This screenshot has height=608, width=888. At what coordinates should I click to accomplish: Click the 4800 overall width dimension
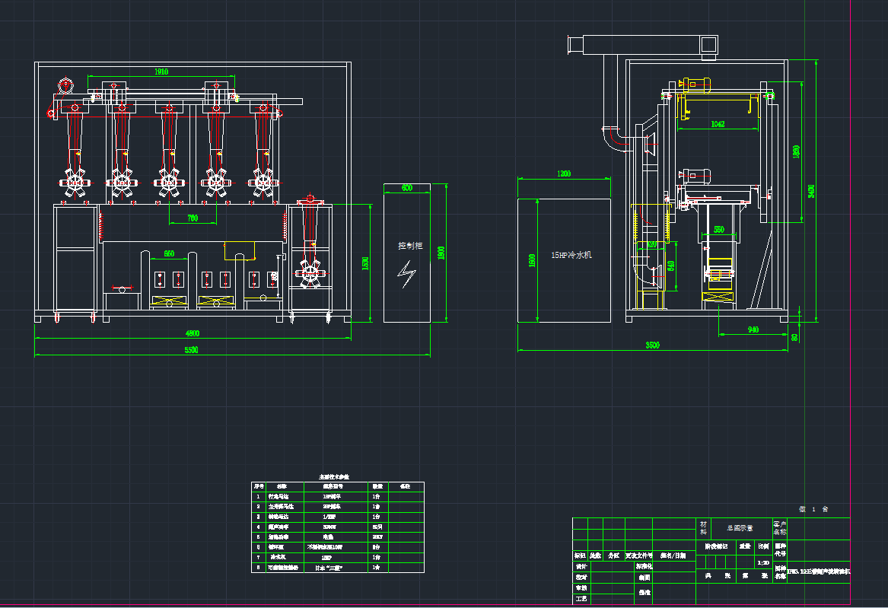point(193,333)
